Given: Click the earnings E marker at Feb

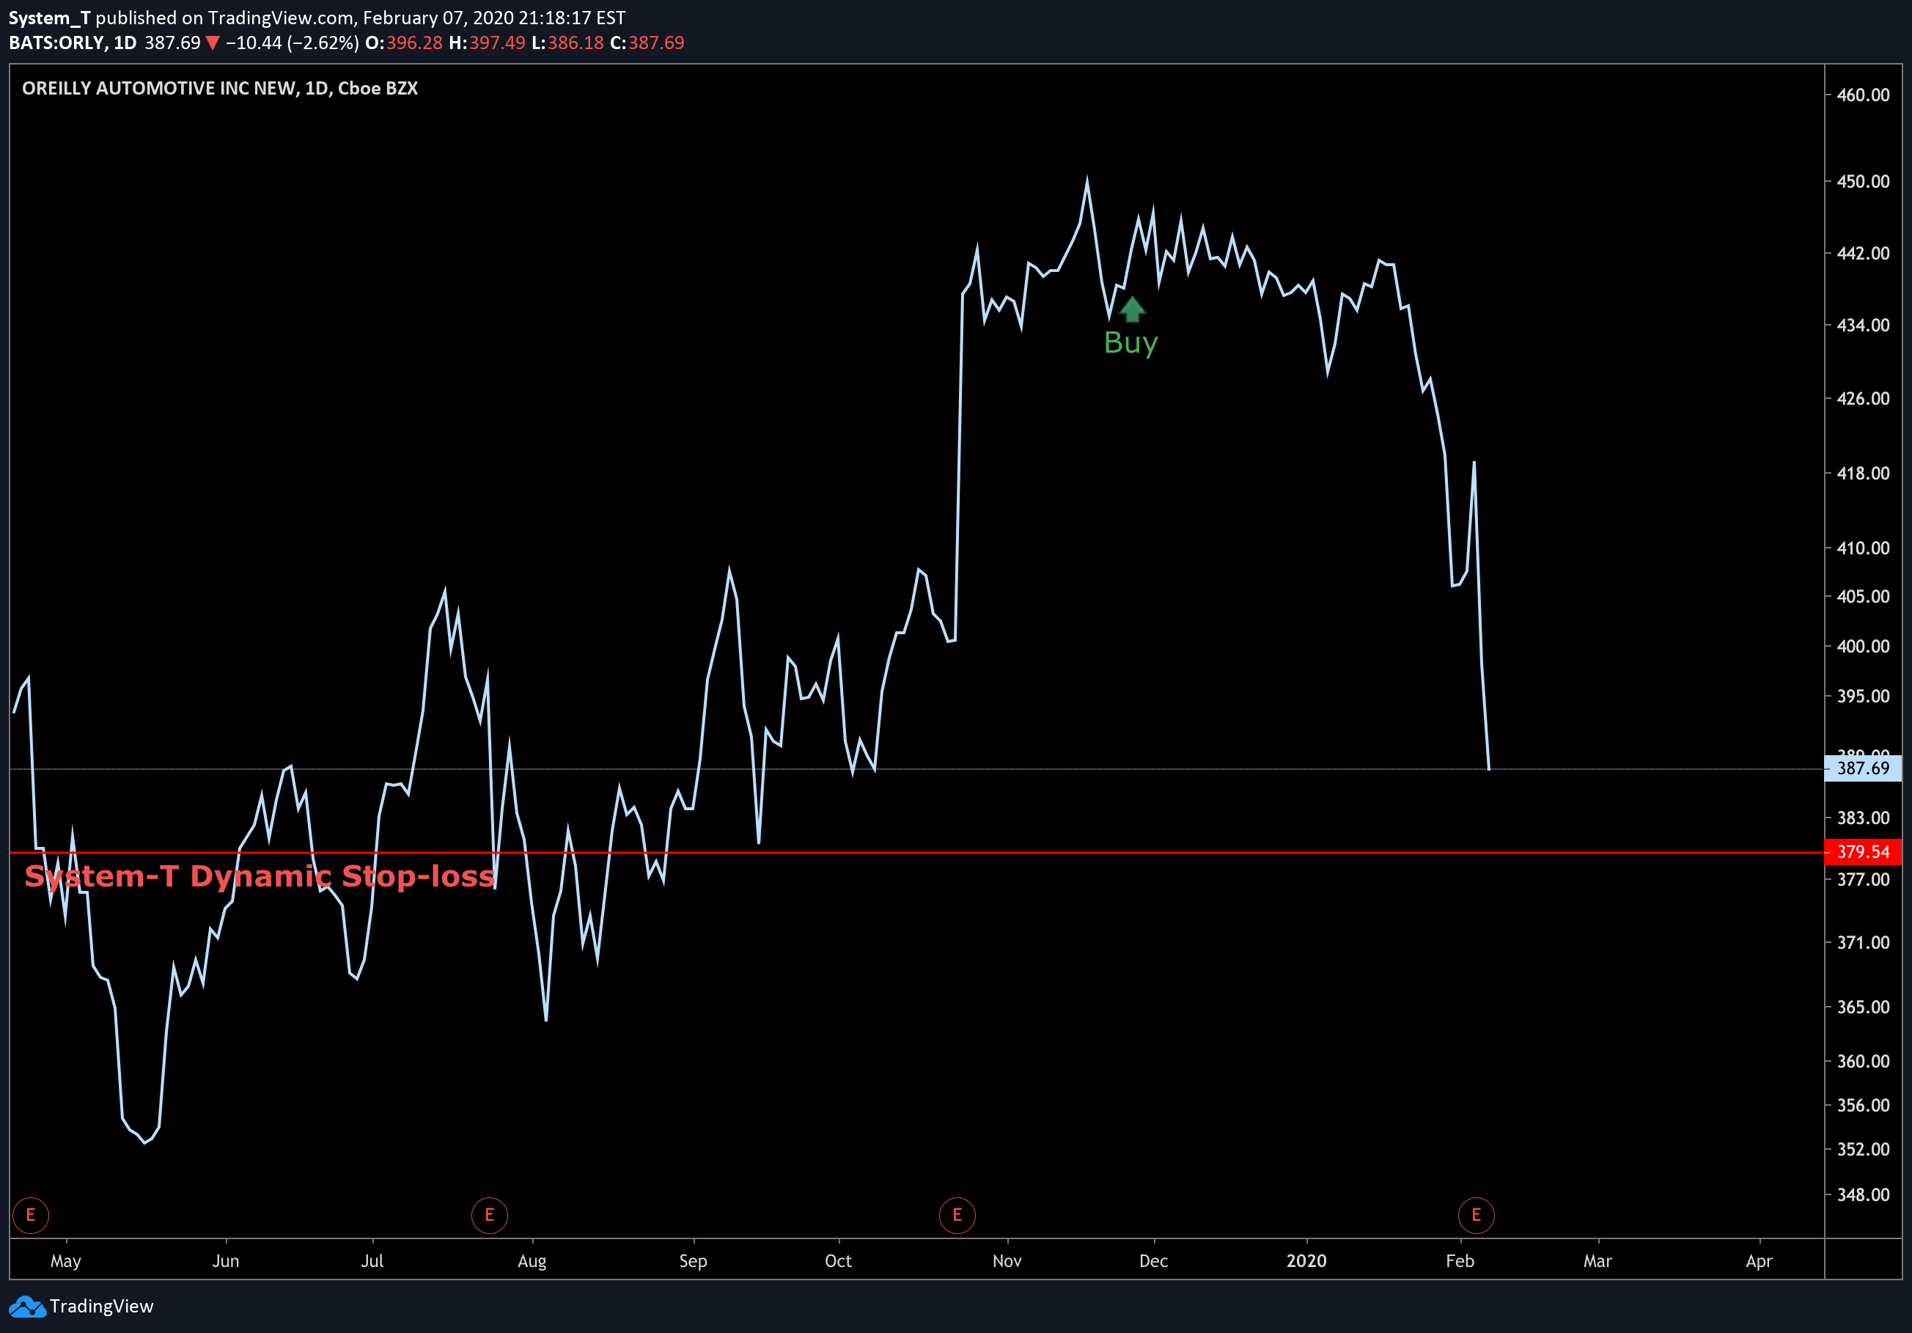Looking at the screenshot, I should 1477,1215.
